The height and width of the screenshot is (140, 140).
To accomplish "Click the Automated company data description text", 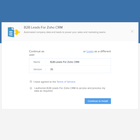I will [65, 32].
